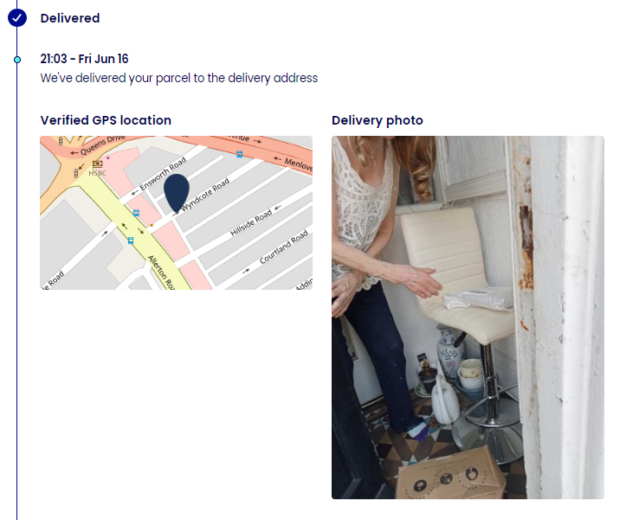Click the Delivery photo heading
Image resolution: width=626 pixels, height=520 pixels.
pyautogui.click(x=378, y=120)
